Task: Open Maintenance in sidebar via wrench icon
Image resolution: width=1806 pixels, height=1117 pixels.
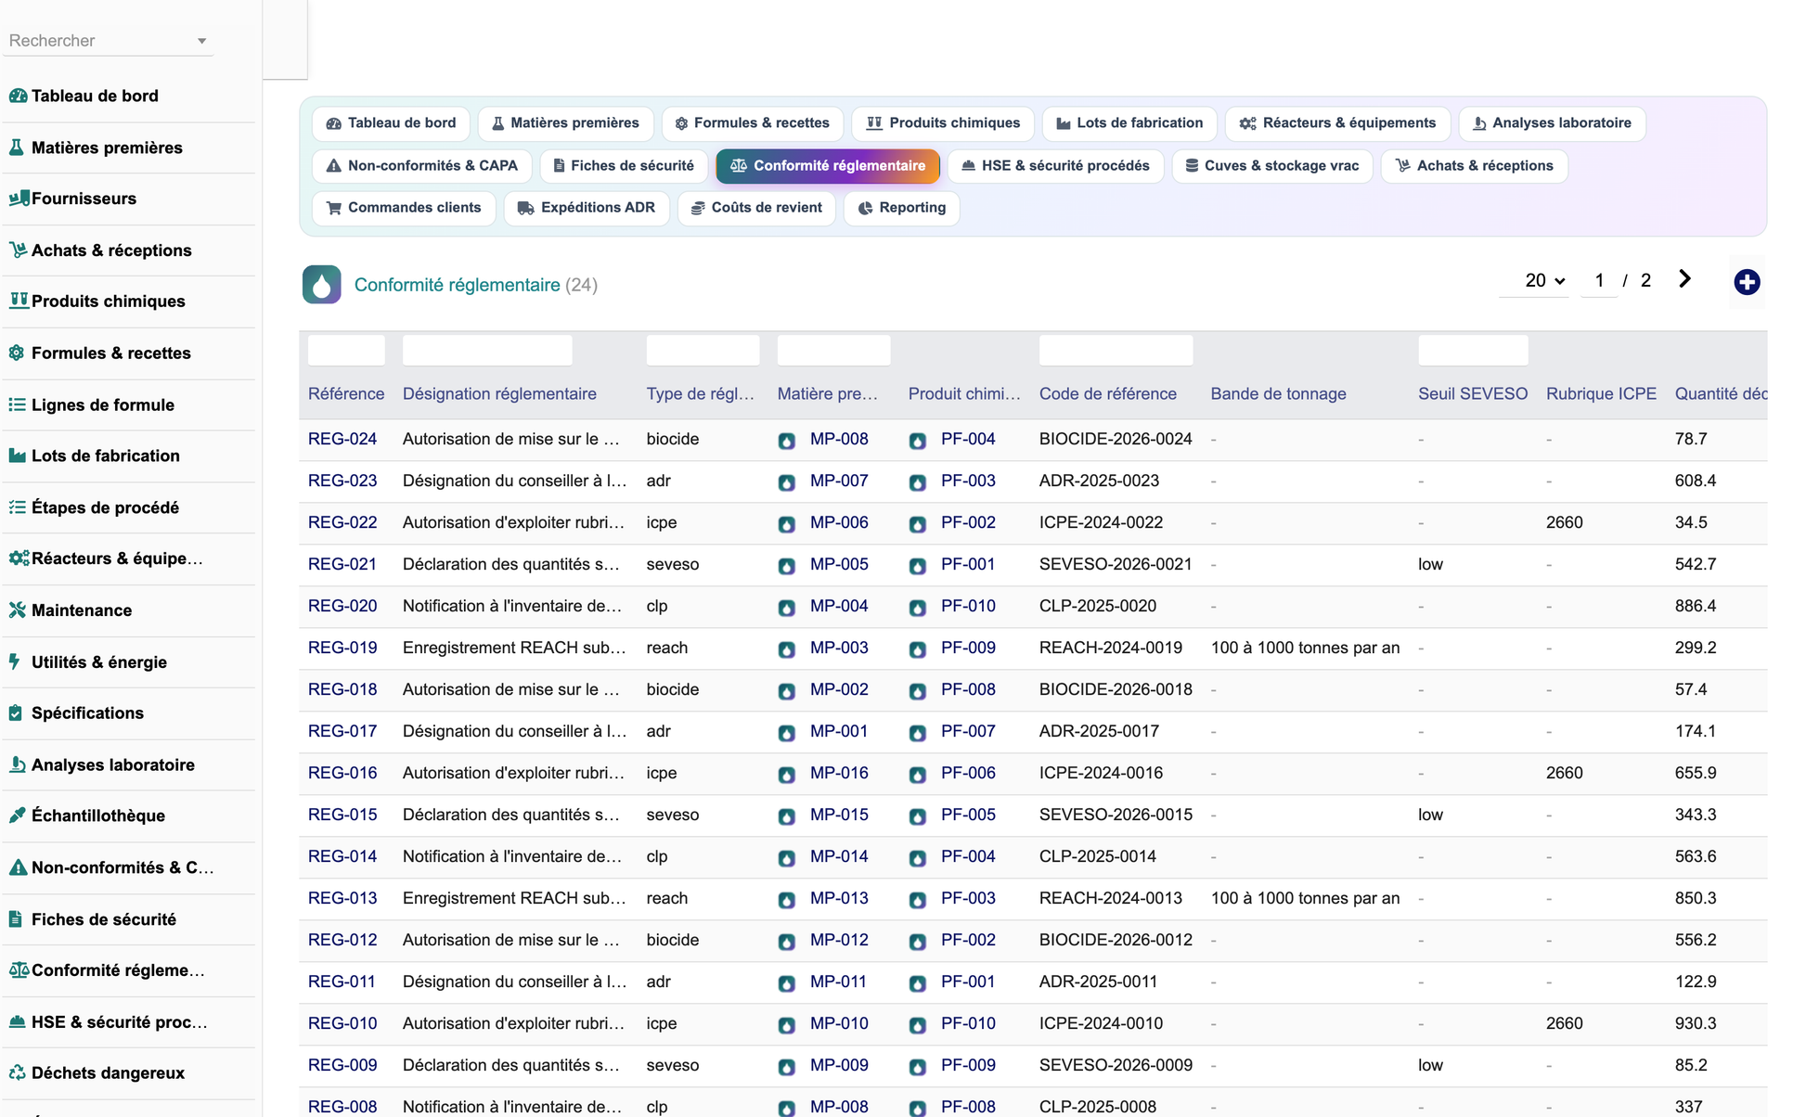Action: click(x=17, y=610)
